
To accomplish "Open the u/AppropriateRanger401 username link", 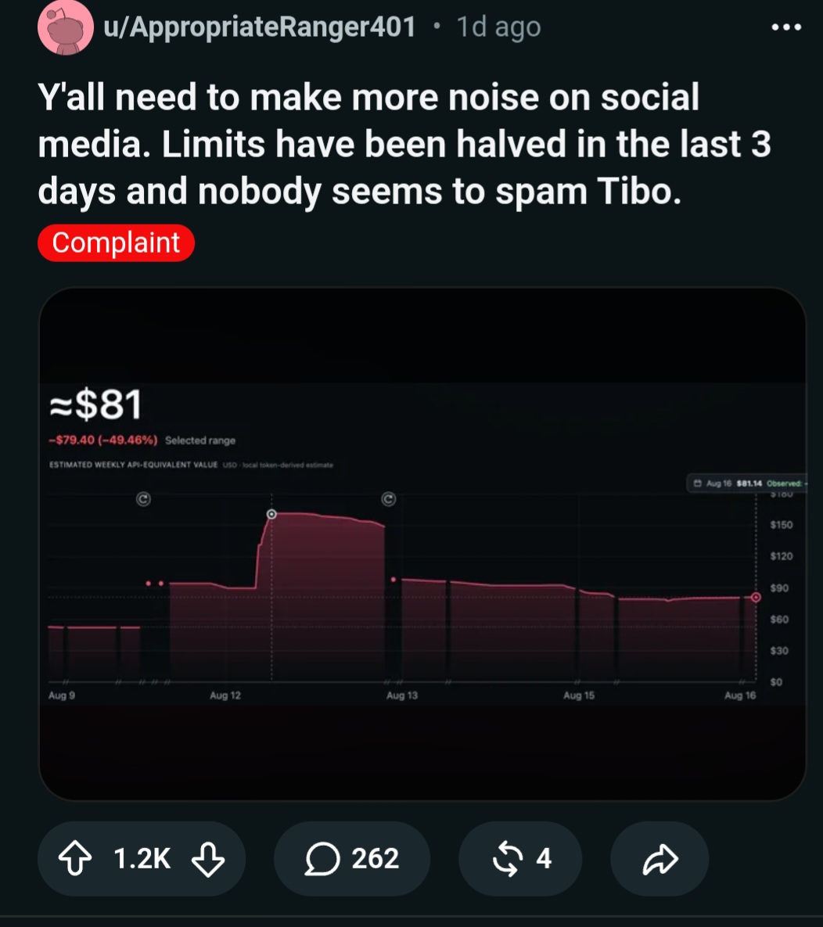I will (260, 27).
